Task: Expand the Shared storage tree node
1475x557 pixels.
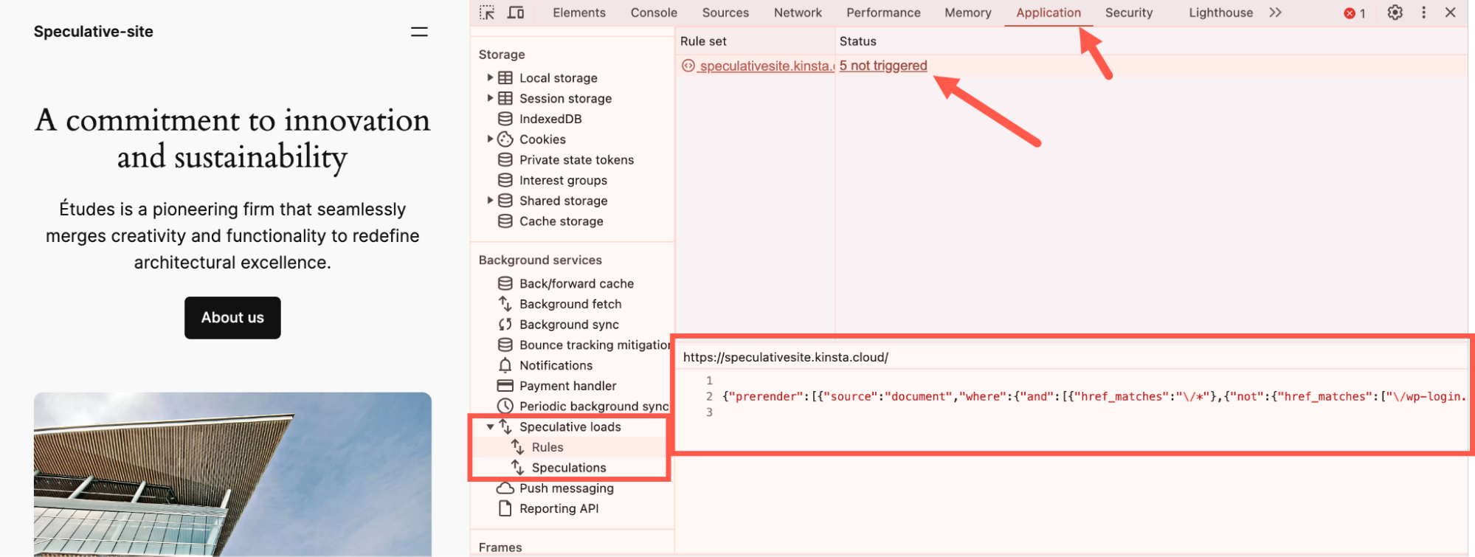Action: (x=490, y=200)
